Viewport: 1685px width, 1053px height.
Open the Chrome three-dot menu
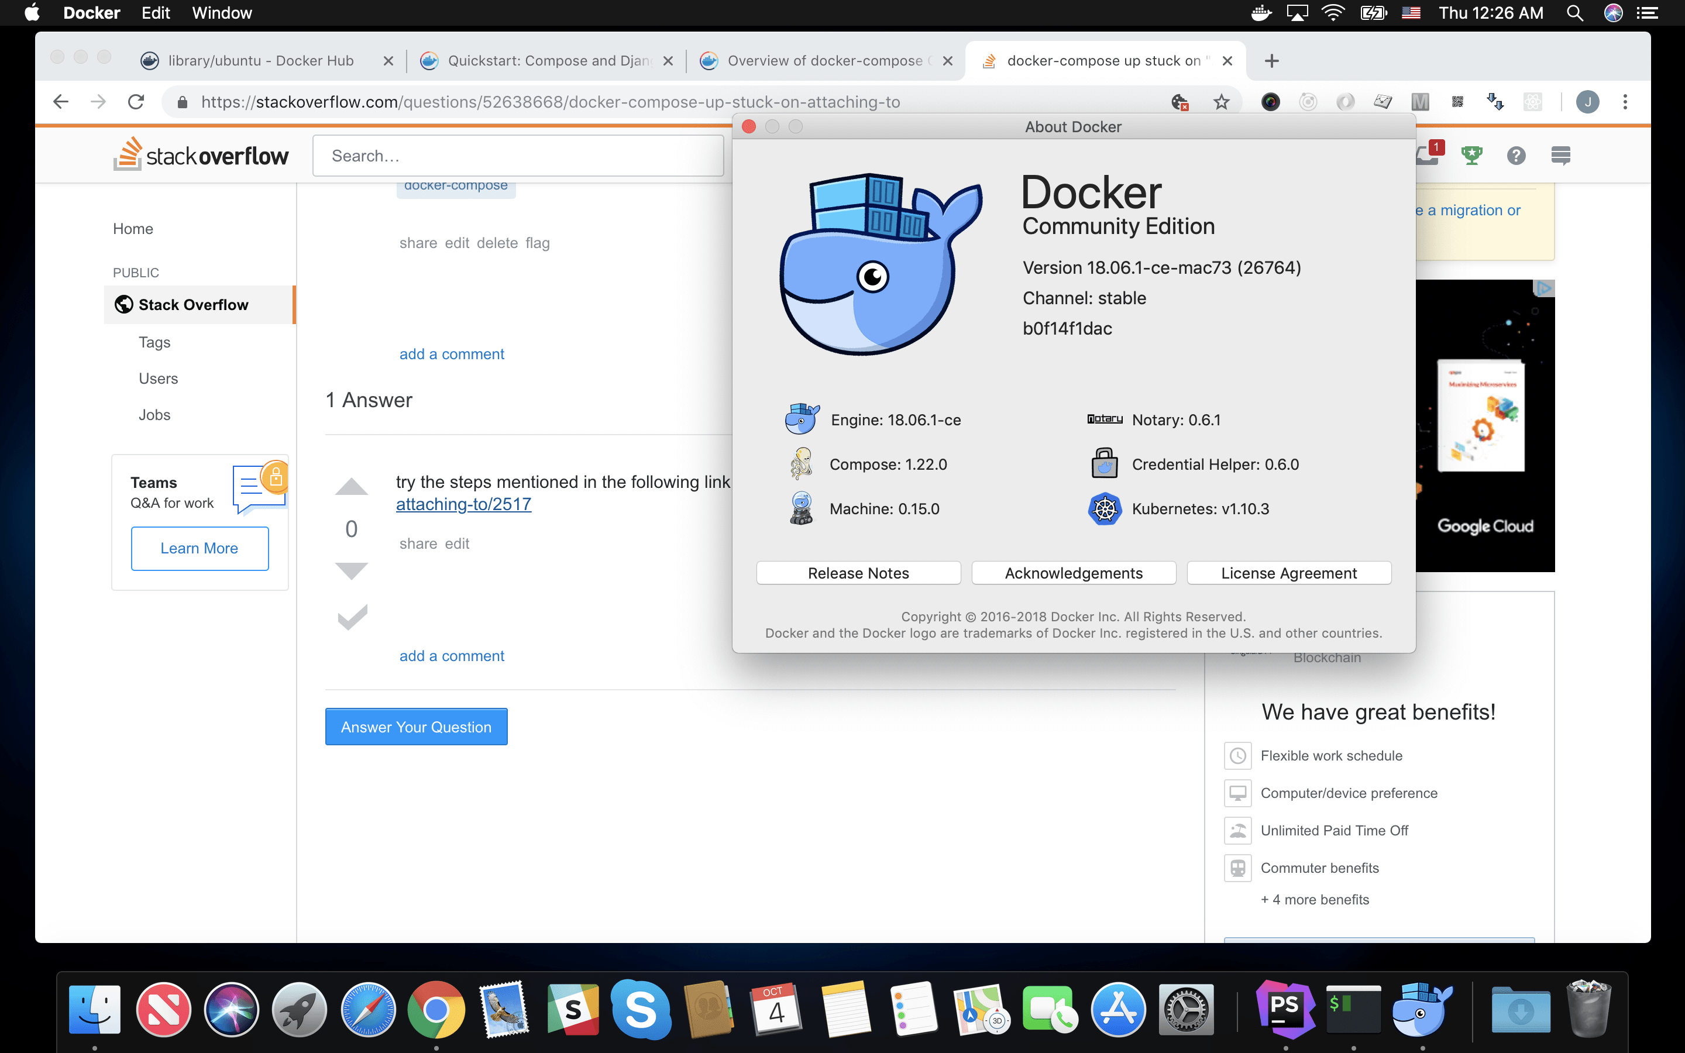[1625, 102]
